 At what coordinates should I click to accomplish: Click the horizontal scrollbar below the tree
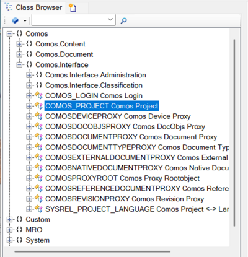(92, 251)
